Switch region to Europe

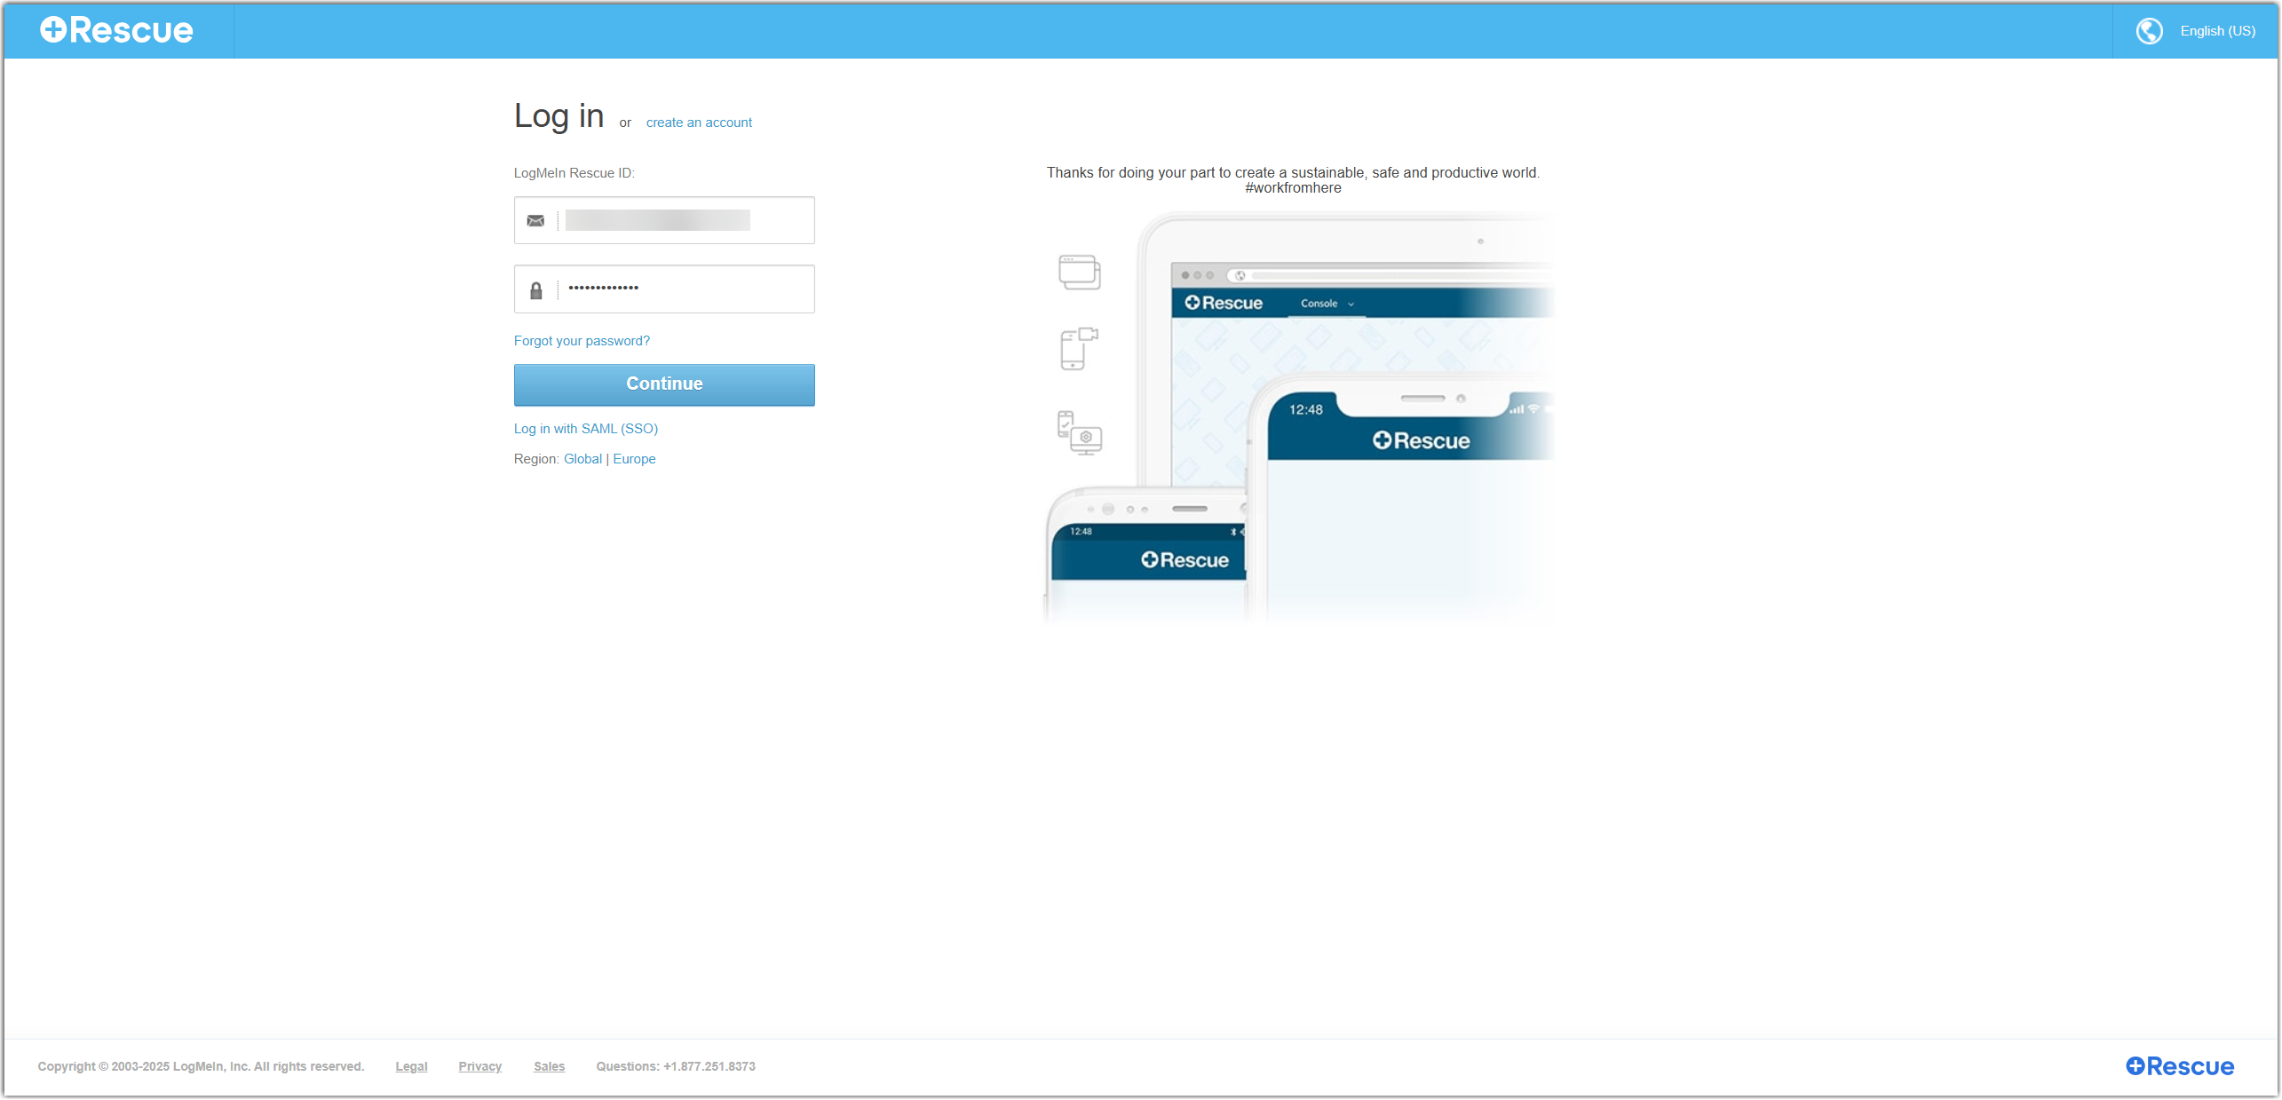tap(633, 458)
